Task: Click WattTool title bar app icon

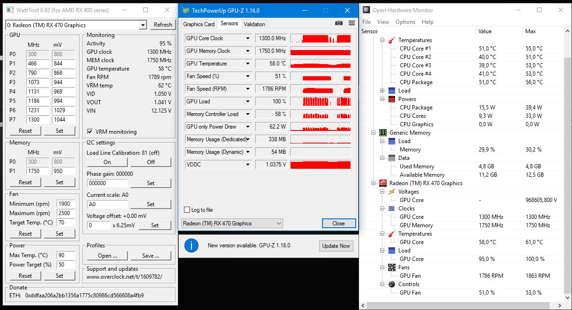Action: [9, 10]
